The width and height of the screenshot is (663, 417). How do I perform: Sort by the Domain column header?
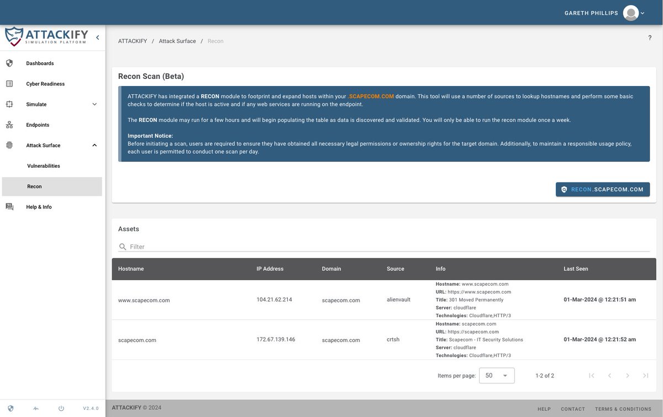point(331,269)
